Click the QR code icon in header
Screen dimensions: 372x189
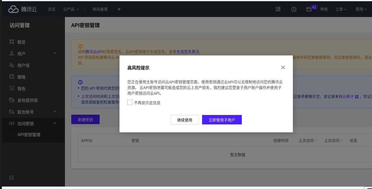point(278,9)
